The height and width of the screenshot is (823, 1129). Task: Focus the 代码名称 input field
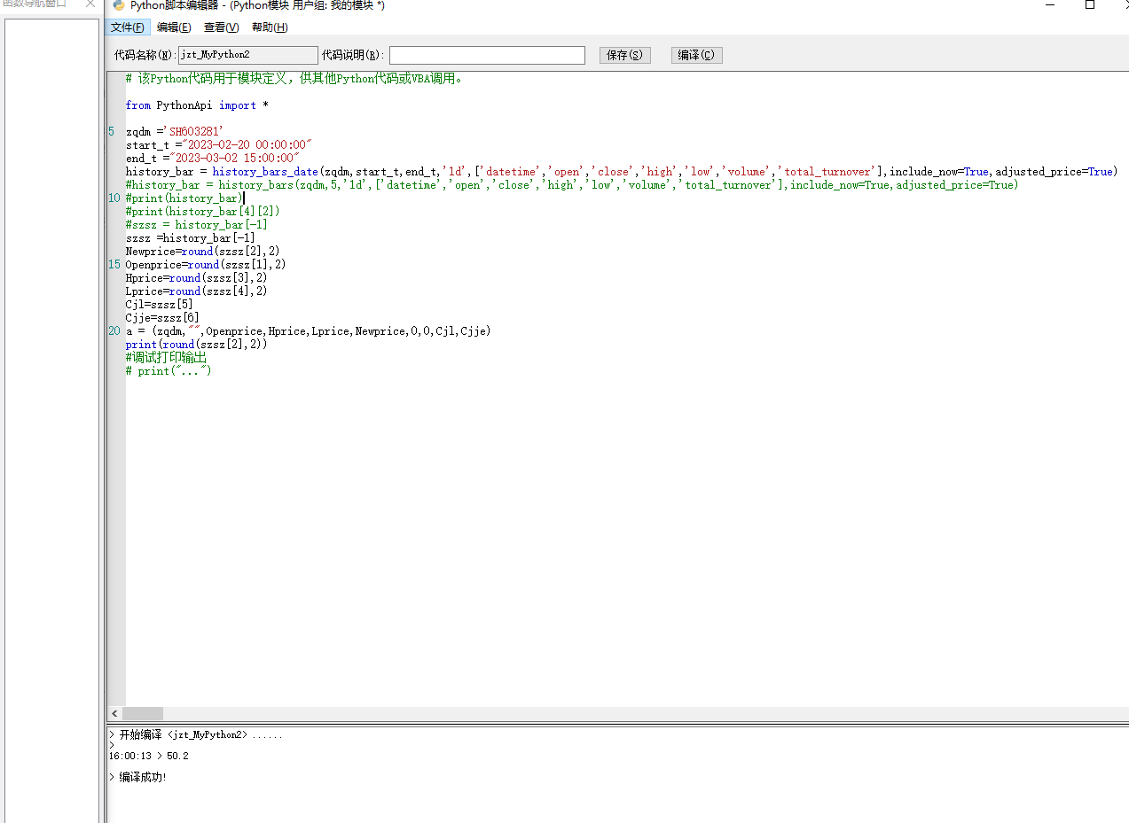tap(248, 55)
